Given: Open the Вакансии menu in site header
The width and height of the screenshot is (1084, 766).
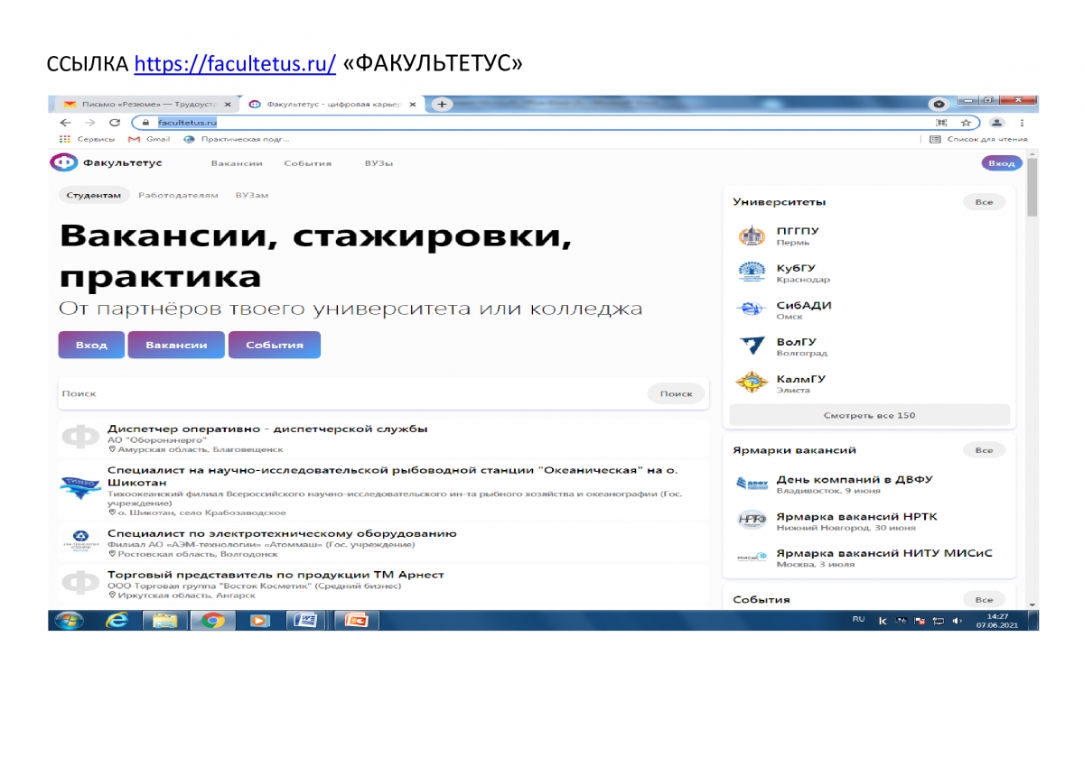Looking at the screenshot, I should coord(237,163).
